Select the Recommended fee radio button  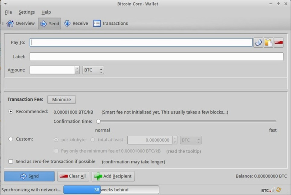[11, 112]
